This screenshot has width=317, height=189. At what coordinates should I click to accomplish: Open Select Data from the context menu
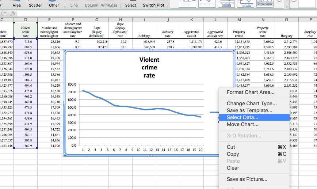point(242,117)
